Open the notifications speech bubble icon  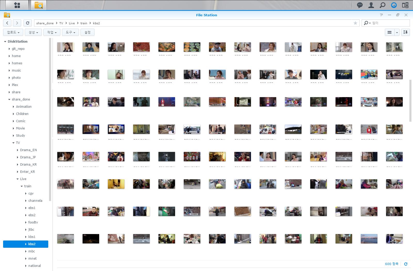[360, 5]
